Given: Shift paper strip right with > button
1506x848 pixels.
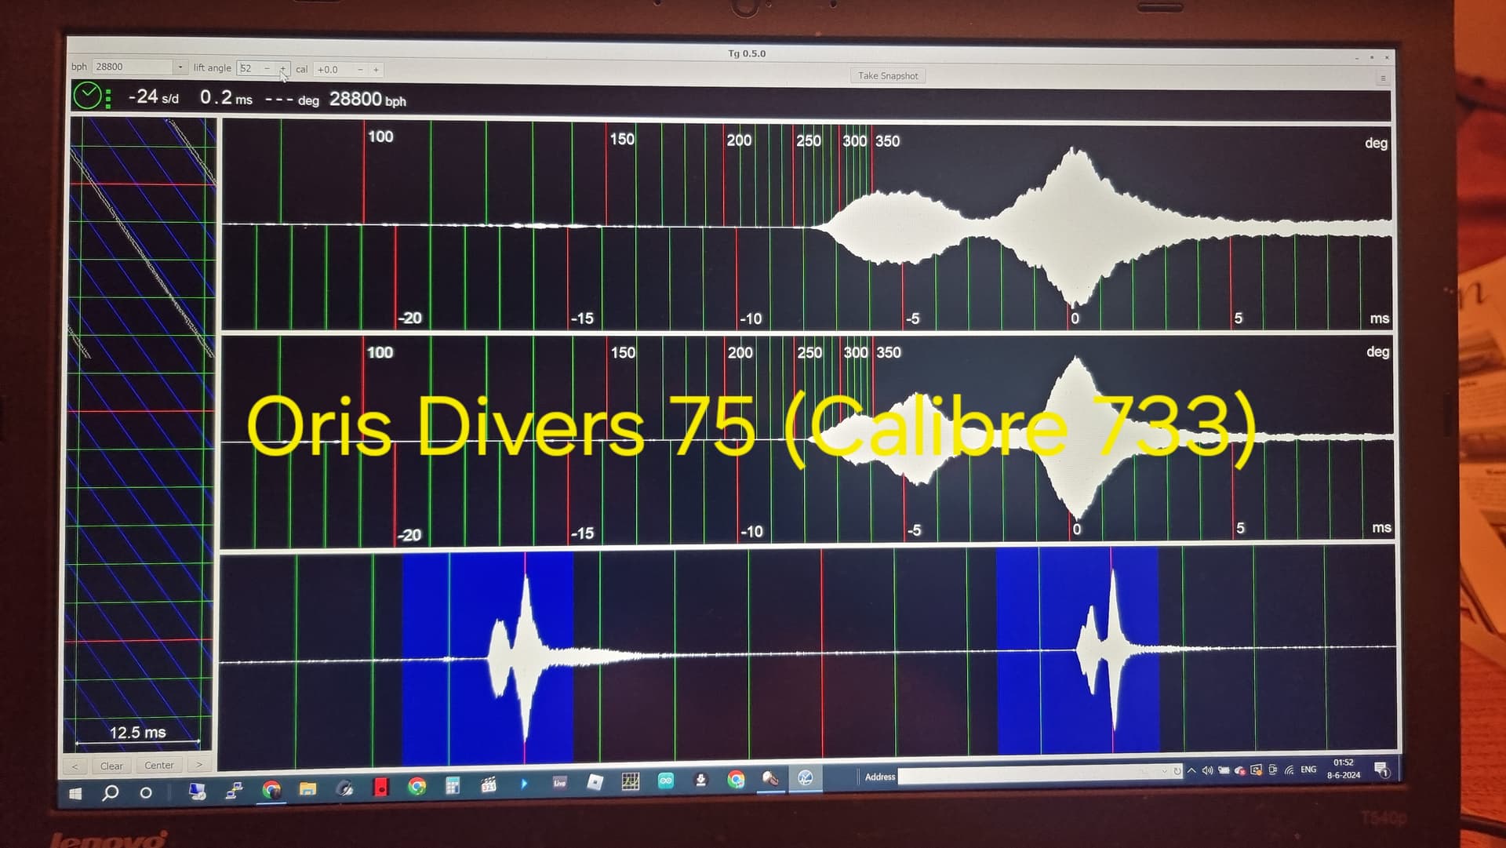Looking at the screenshot, I should [199, 765].
